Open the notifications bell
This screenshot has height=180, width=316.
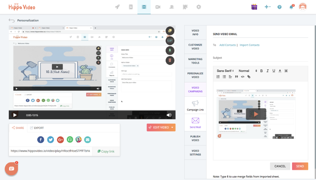[x=292, y=7]
